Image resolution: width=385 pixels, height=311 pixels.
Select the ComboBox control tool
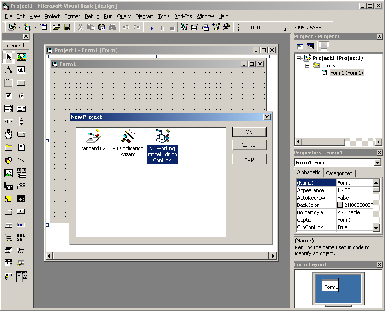[x=9, y=109]
